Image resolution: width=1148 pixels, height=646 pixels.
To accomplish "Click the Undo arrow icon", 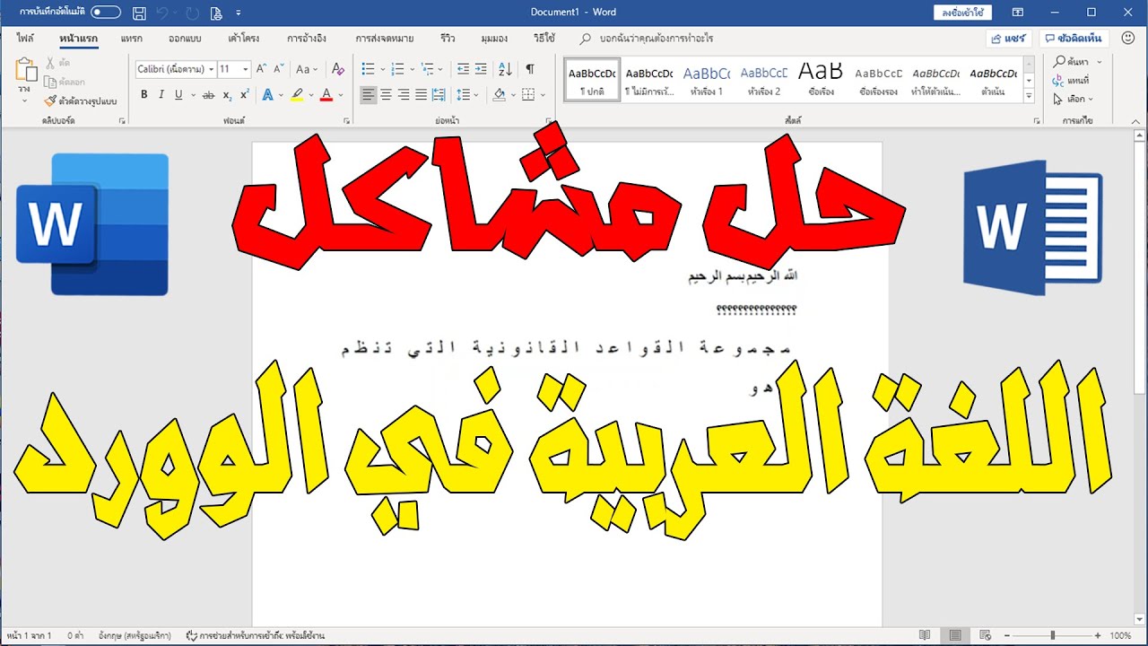I will pyautogui.click(x=161, y=13).
